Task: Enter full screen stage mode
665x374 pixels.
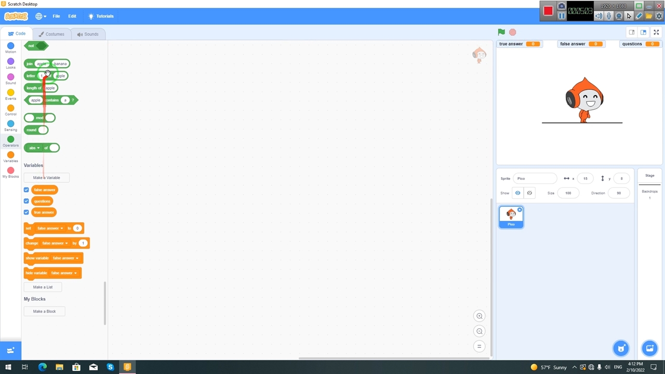Action: point(656,32)
